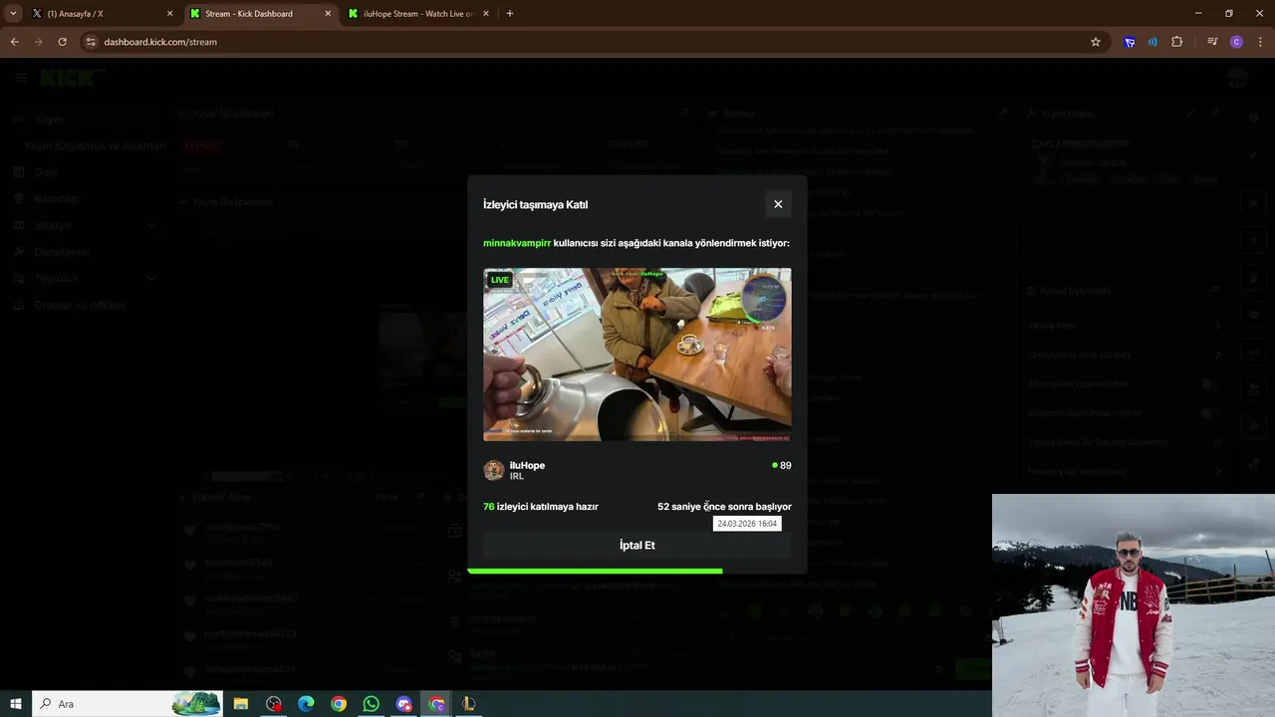Open Droplar ve ödüller in the sidebar
The image size is (1275, 717).
point(80,306)
